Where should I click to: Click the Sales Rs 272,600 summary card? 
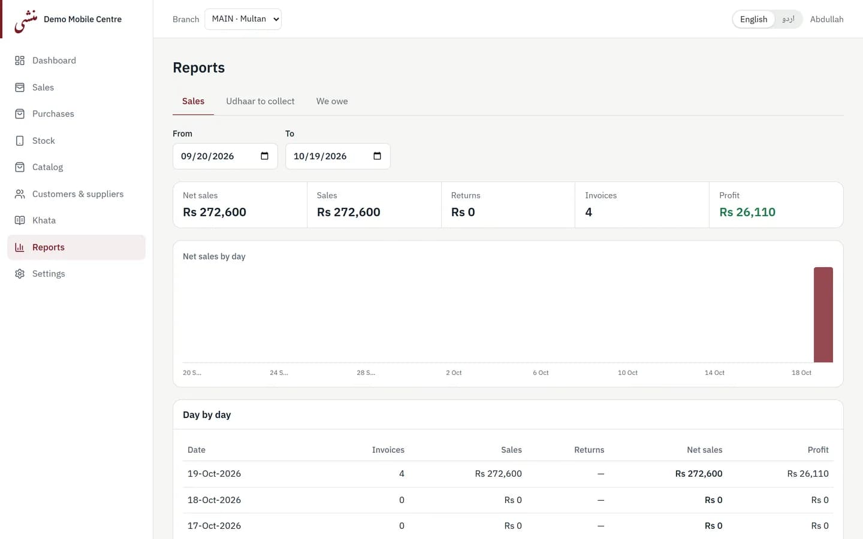click(x=374, y=205)
